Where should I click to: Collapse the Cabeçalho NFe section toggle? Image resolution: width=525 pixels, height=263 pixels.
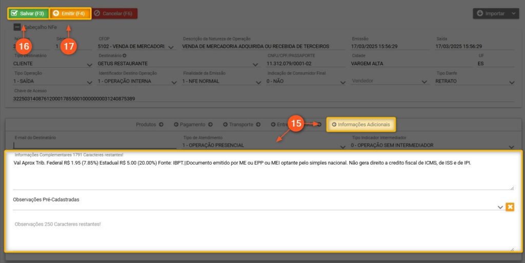(17, 27)
